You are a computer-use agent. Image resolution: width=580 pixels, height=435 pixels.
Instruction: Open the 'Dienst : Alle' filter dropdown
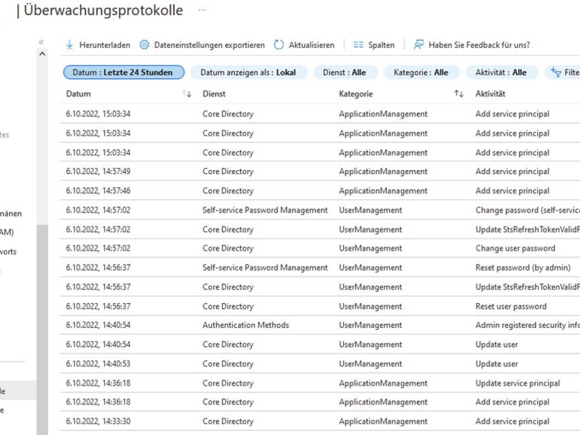(346, 72)
